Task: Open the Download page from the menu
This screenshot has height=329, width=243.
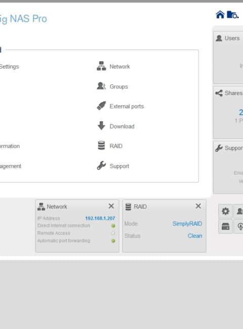Action: click(x=115, y=126)
